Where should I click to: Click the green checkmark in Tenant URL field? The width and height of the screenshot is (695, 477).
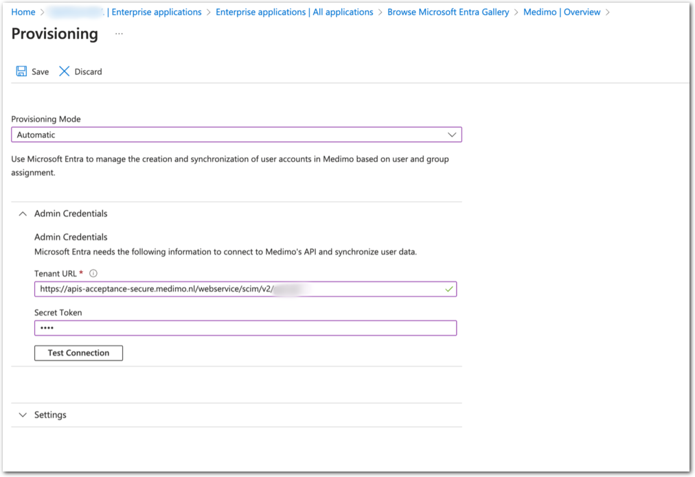(448, 290)
